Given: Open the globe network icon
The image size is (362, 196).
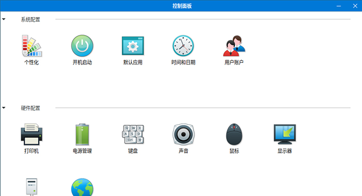Looking at the screenshot, I should [82, 187].
